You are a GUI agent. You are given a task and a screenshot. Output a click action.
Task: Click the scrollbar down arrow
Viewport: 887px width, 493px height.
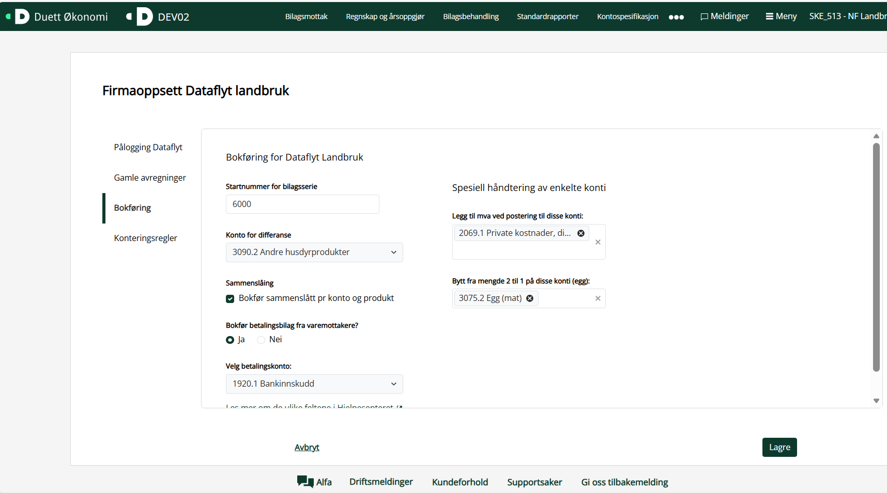[876, 401]
